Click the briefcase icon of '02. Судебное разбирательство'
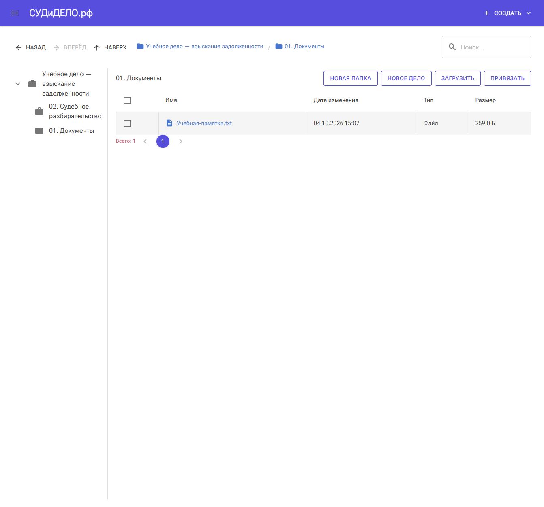Viewport: 544px width, 507px height. pyautogui.click(x=39, y=111)
